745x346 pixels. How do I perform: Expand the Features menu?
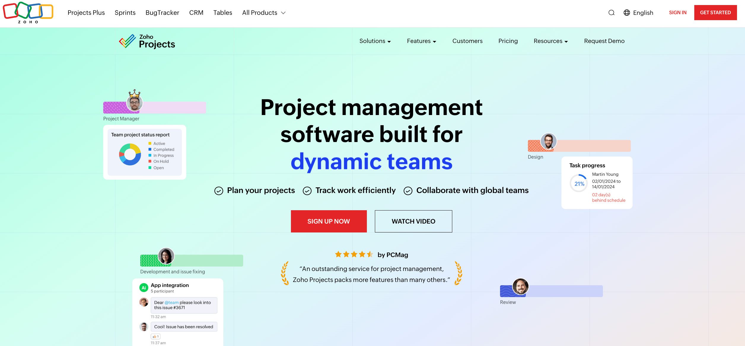(x=421, y=41)
